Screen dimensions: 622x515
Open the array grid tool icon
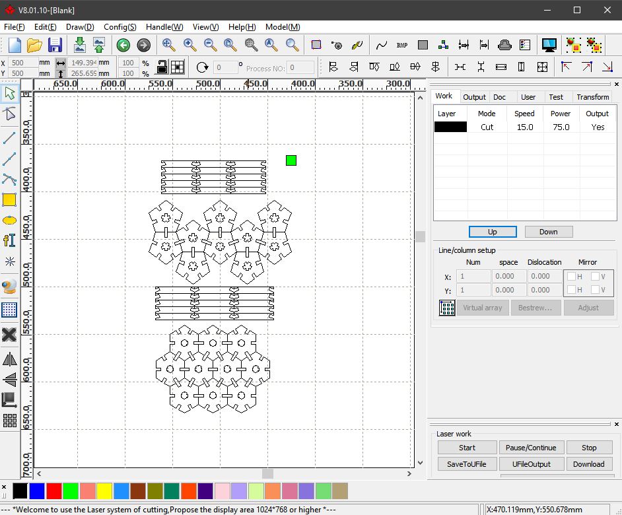tap(9, 420)
